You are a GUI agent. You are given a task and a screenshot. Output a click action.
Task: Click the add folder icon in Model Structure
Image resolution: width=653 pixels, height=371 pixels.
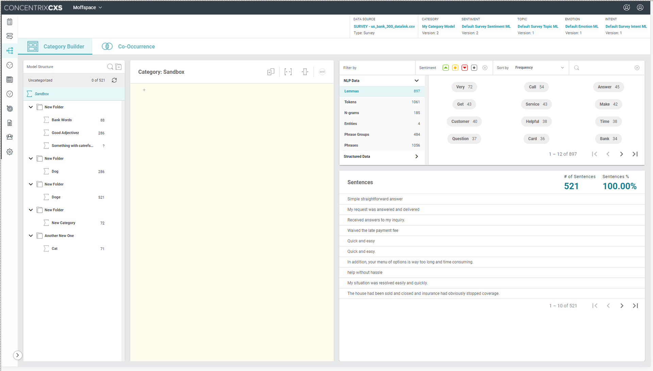(x=118, y=67)
